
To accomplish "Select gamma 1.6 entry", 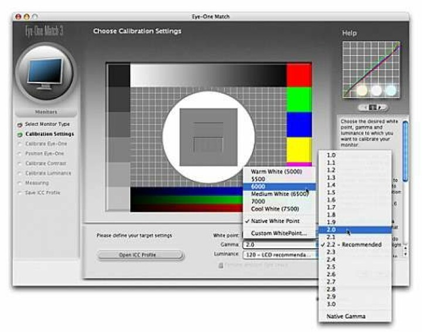I will click(355, 200).
